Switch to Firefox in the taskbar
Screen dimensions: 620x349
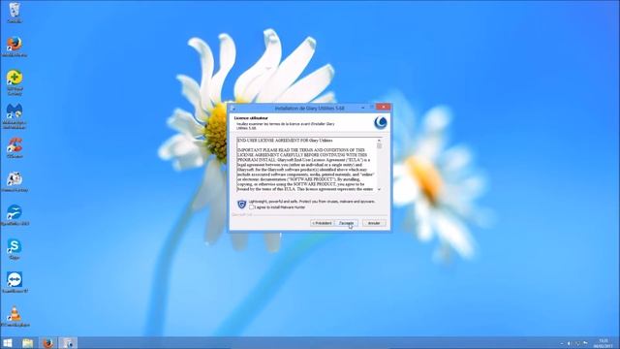48,342
